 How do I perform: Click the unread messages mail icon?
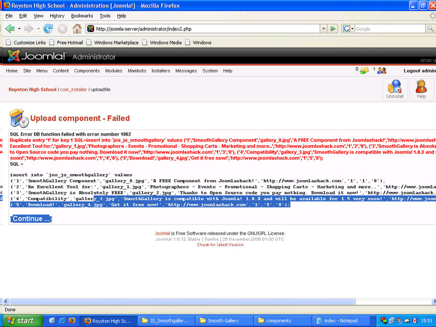[364, 71]
